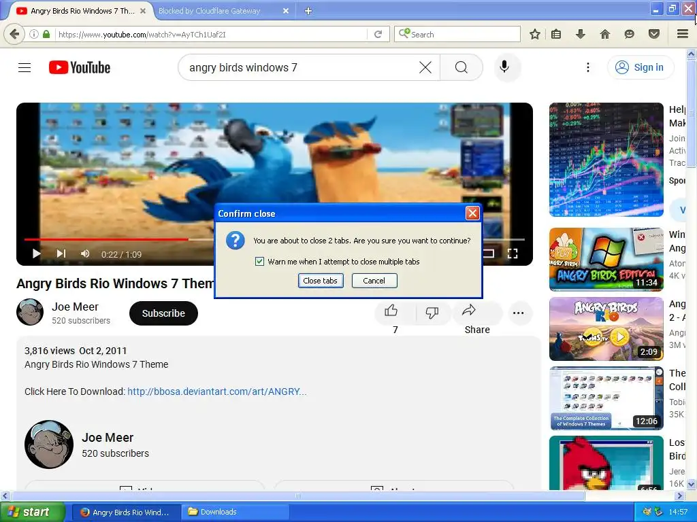
Task: Open the Windows 7 Themes 12:06 thumbnail
Action: tap(606, 398)
